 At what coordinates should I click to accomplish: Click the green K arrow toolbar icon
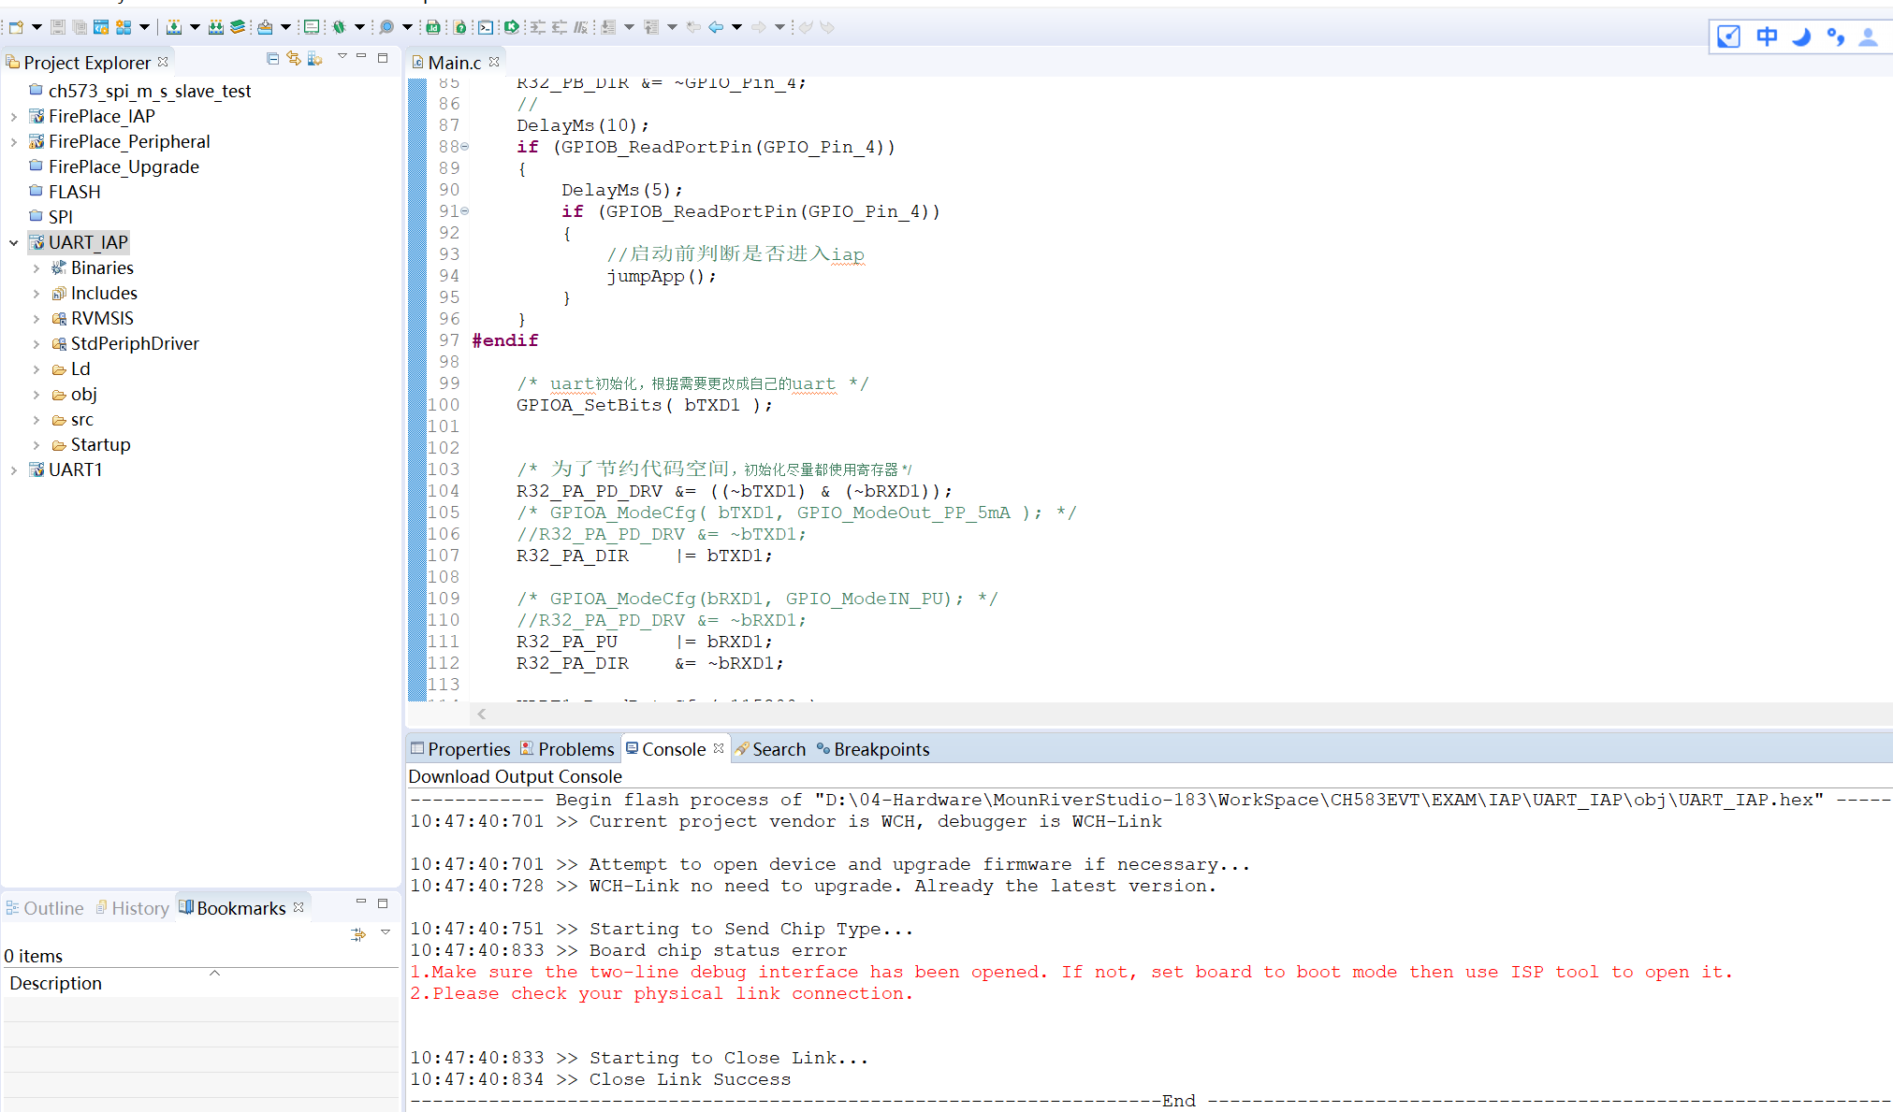(511, 27)
